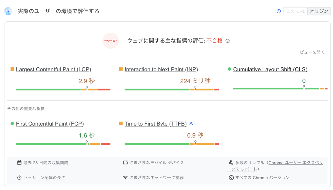Click the samples cluster icon beside 多数のサンプル
The image size is (333, 190).
pos(231,163)
